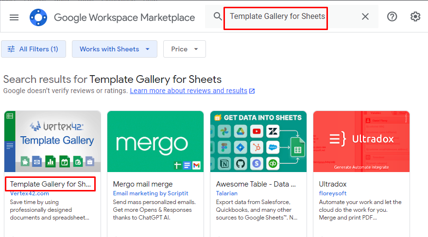Open the Mergo mail merge title
This screenshot has height=237, width=428.
pos(143,184)
